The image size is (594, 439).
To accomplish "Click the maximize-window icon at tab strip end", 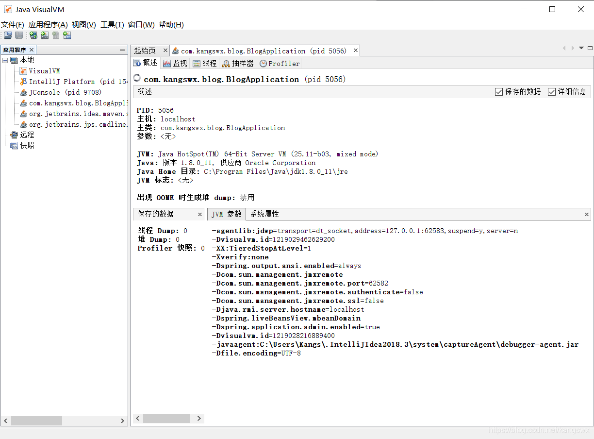I will click(590, 48).
